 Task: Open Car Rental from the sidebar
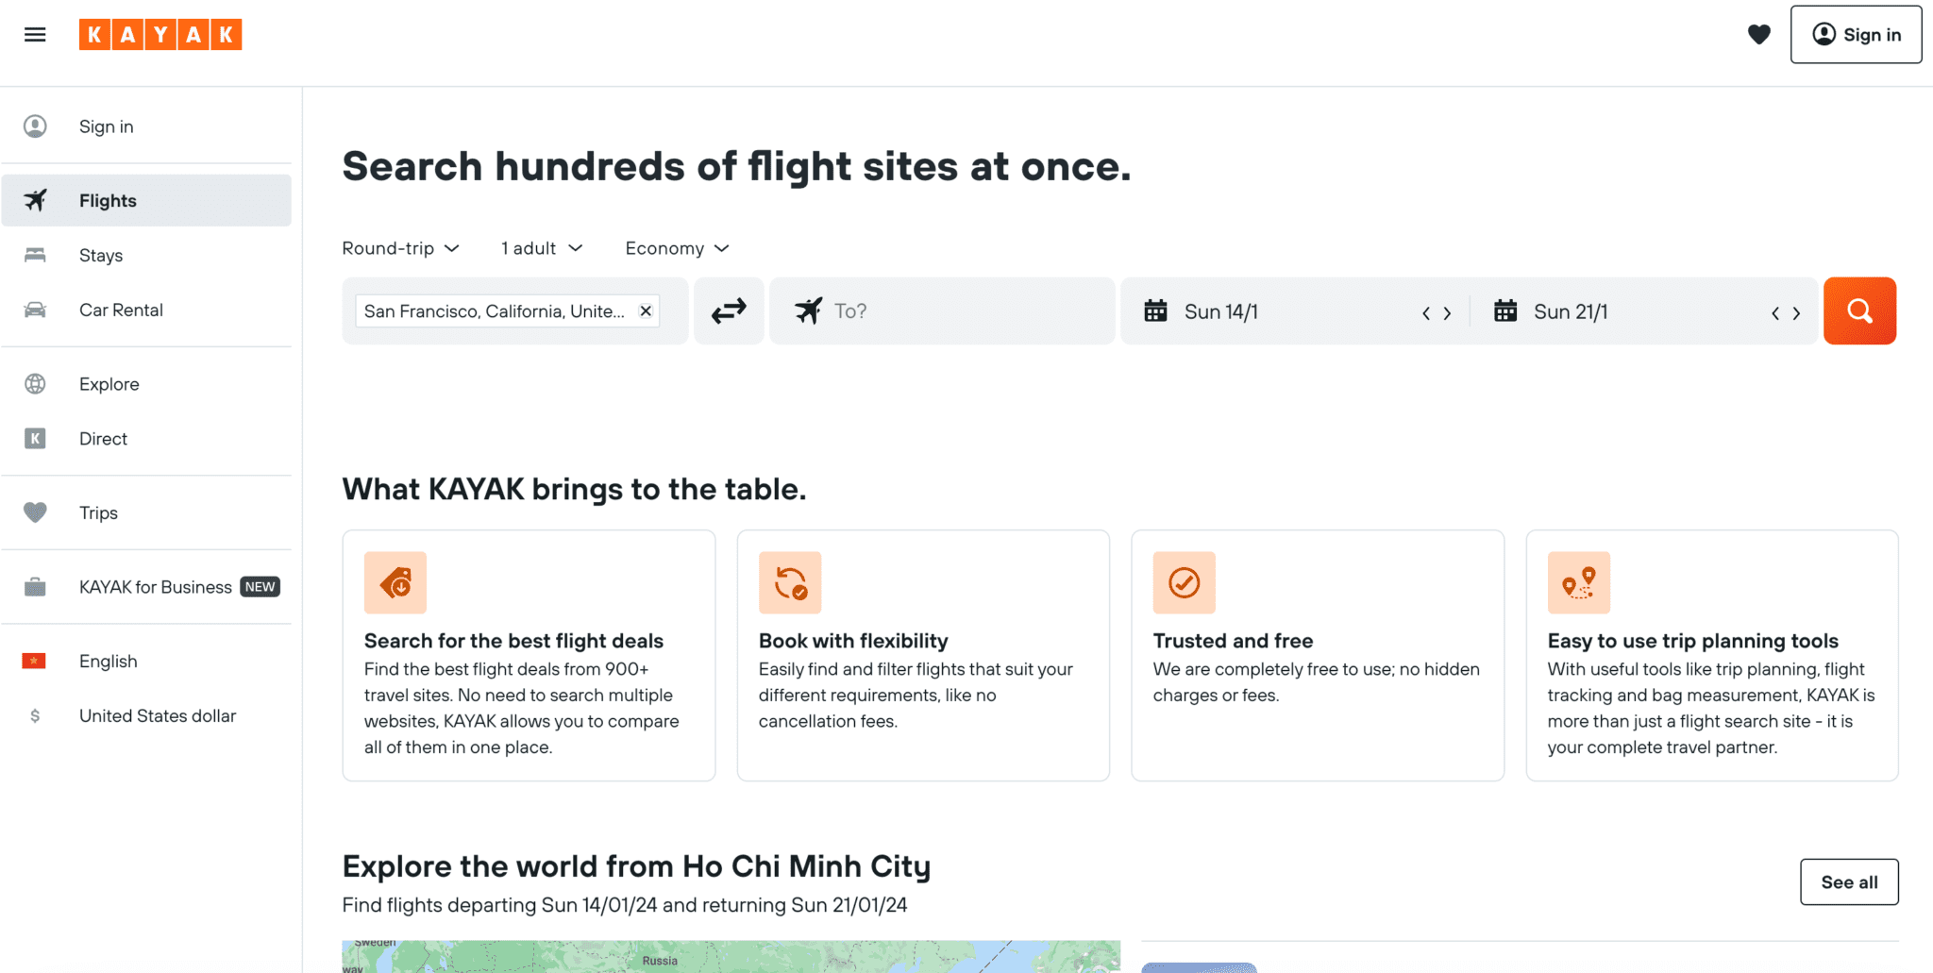[x=121, y=310]
